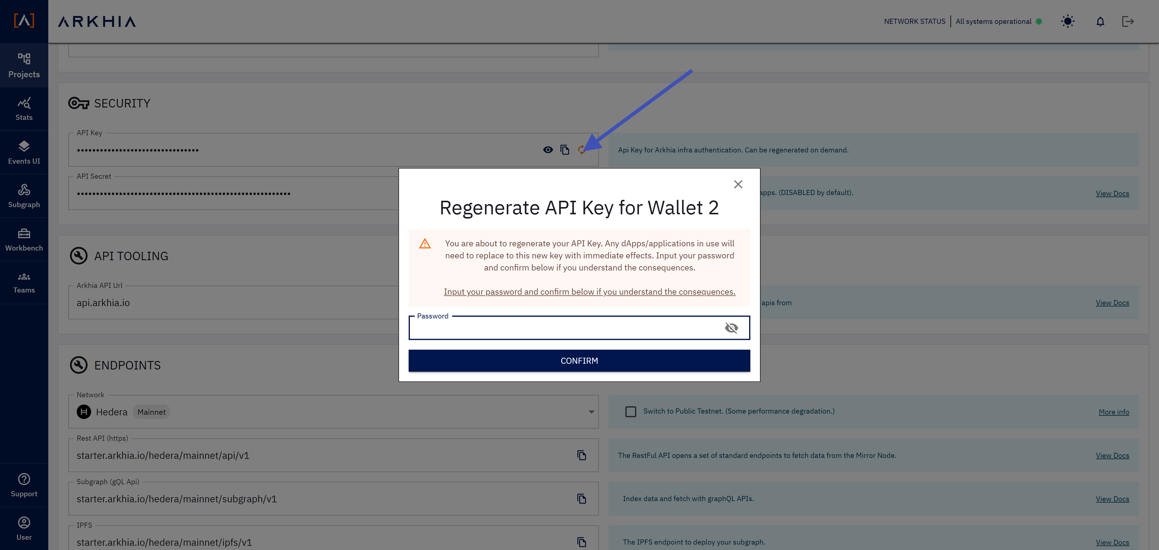Toggle password visibility in dialog
This screenshot has width=1159, height=550.
point(731,328)
